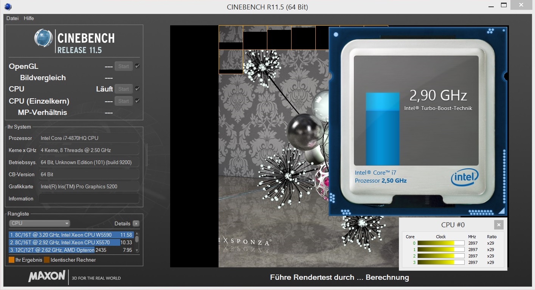Open the CPU ranking type dropdown
Viewport: 535px width, 290px height.
click(40, 223)
